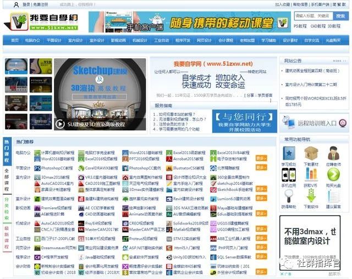352x279 pixels.
Task: Open the 影视动画 navigation item
Action: [x=118, y=40]
